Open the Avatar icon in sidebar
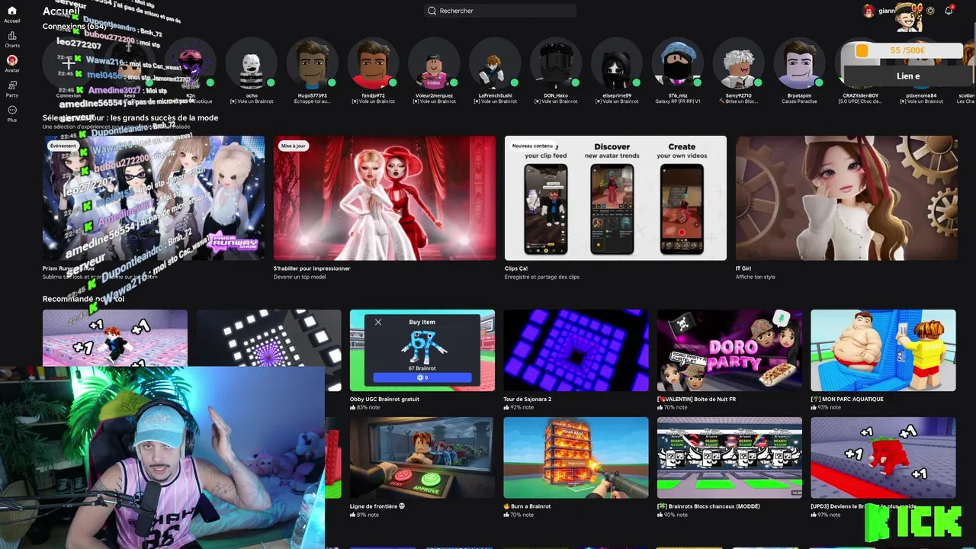 12,60
